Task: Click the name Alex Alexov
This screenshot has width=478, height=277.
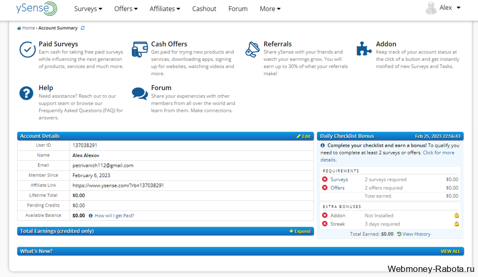Action: click(86, 155)
